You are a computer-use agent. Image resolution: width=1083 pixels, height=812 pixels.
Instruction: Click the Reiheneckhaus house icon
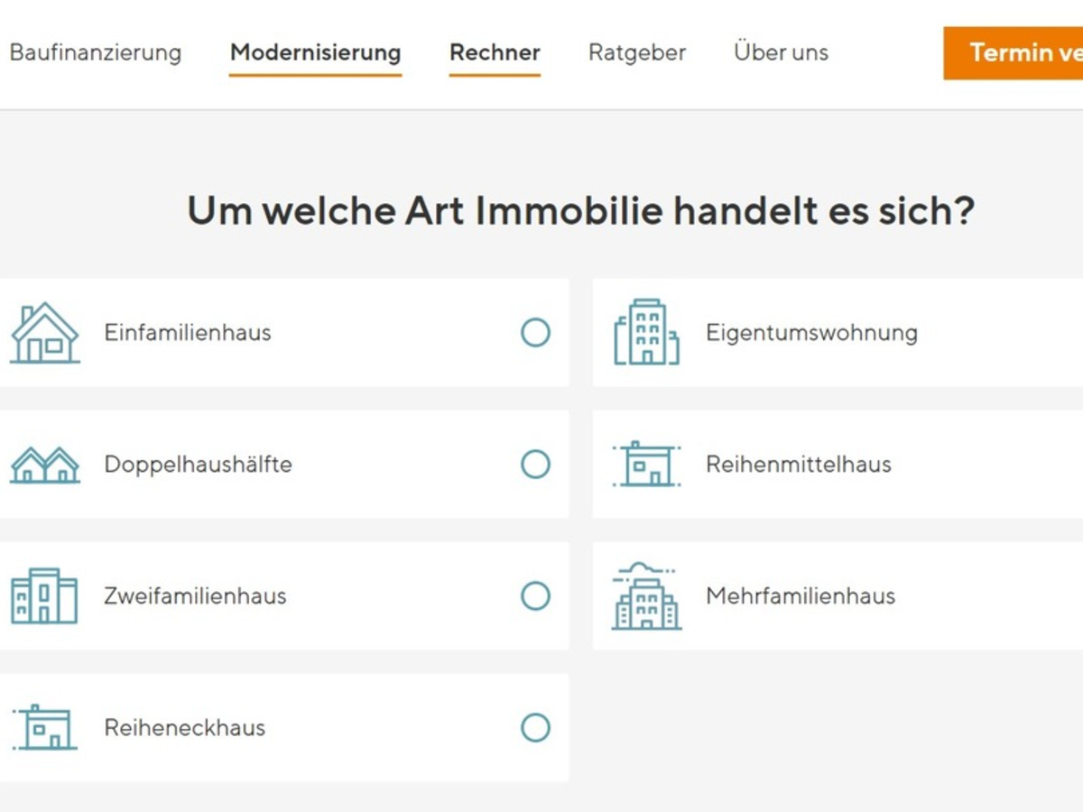[x=44, y=727]
